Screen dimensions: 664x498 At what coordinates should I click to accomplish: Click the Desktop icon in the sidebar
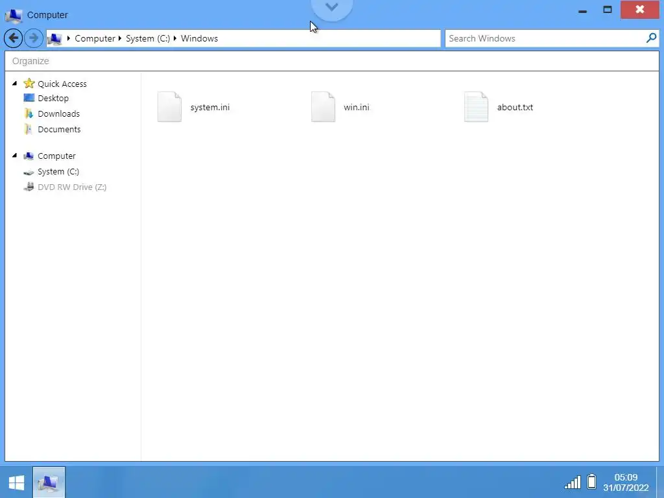point(29,98)
